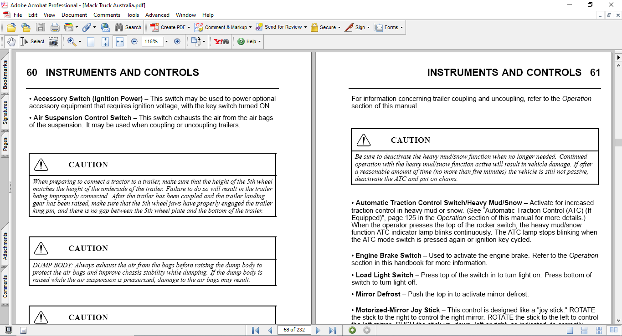Screen dimensions: 622x336
Task: Click the zoom out minus button
Action: click(x=134, y=41)
